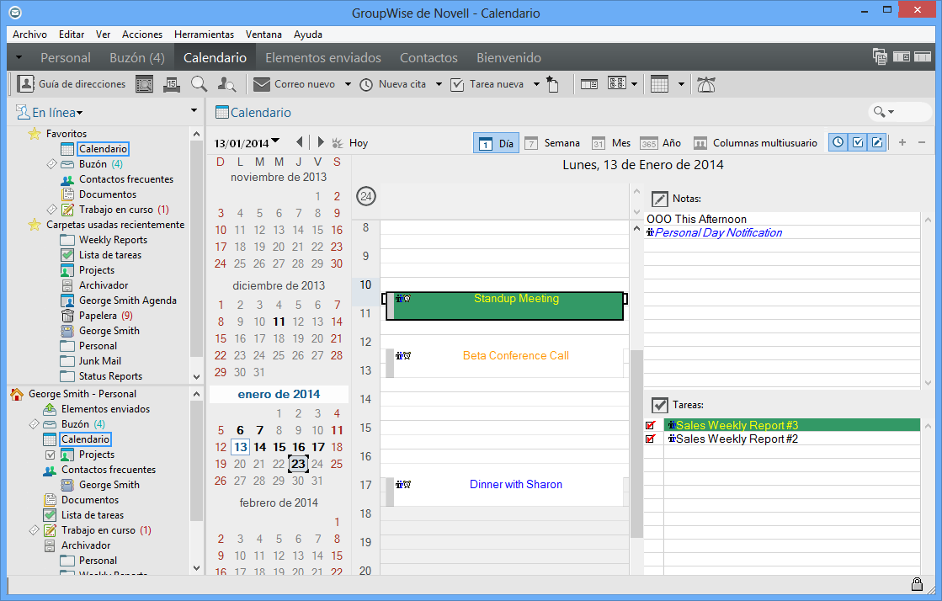The image size is (942, 601).
Task: Open Columnas multiusuario view
Action: (755, 143)
